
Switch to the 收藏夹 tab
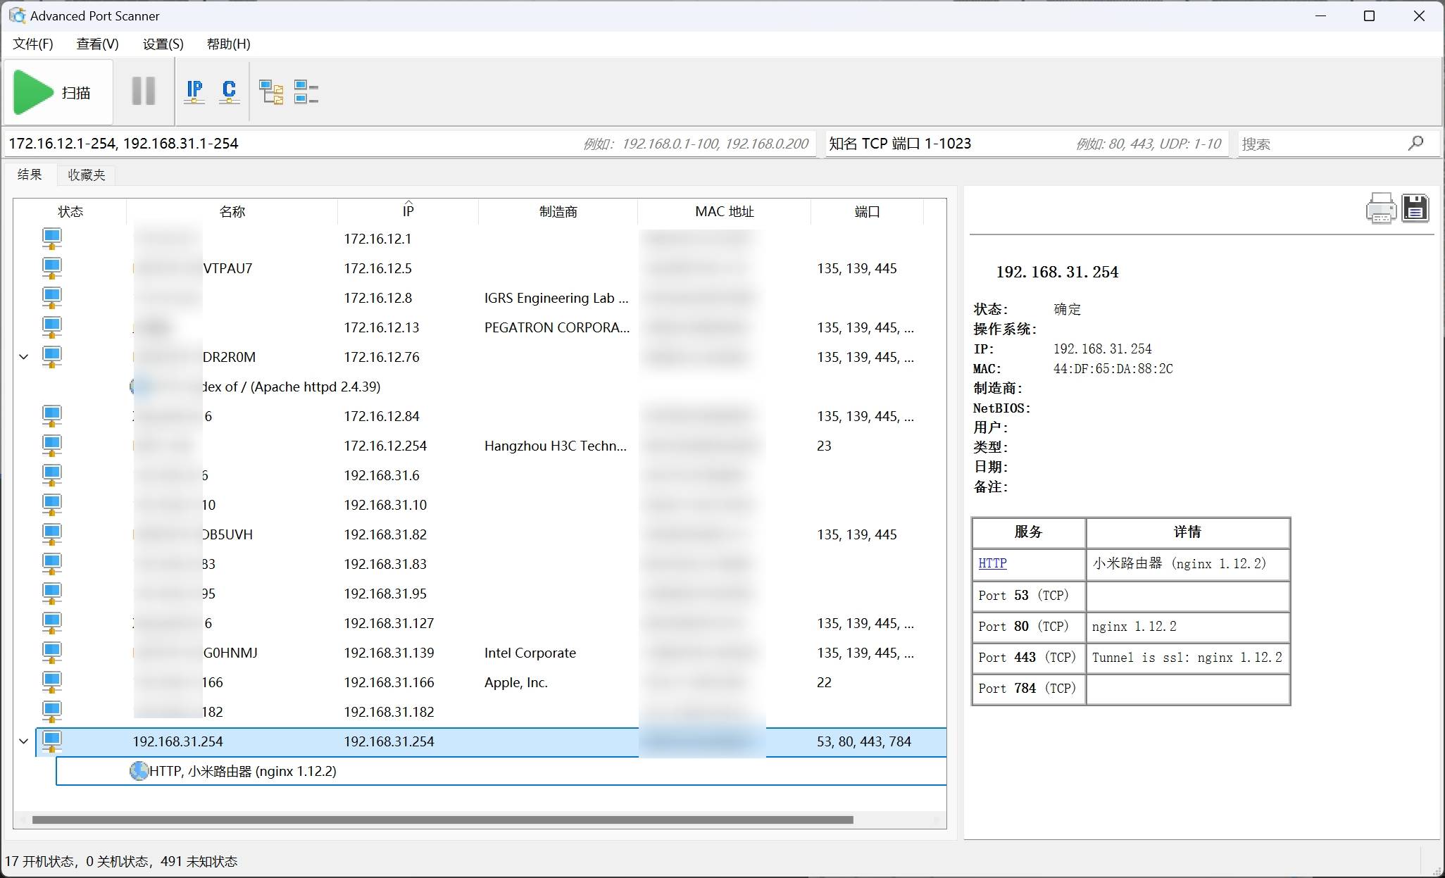coord(86,175)
